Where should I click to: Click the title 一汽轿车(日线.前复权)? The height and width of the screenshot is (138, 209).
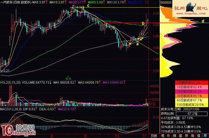16,2
